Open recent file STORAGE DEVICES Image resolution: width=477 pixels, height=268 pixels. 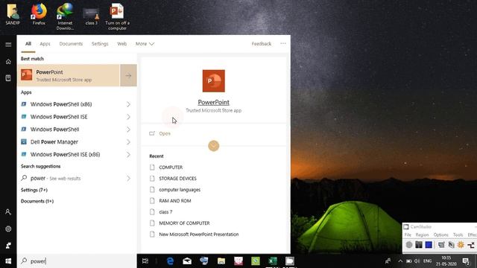pos(177,179)
